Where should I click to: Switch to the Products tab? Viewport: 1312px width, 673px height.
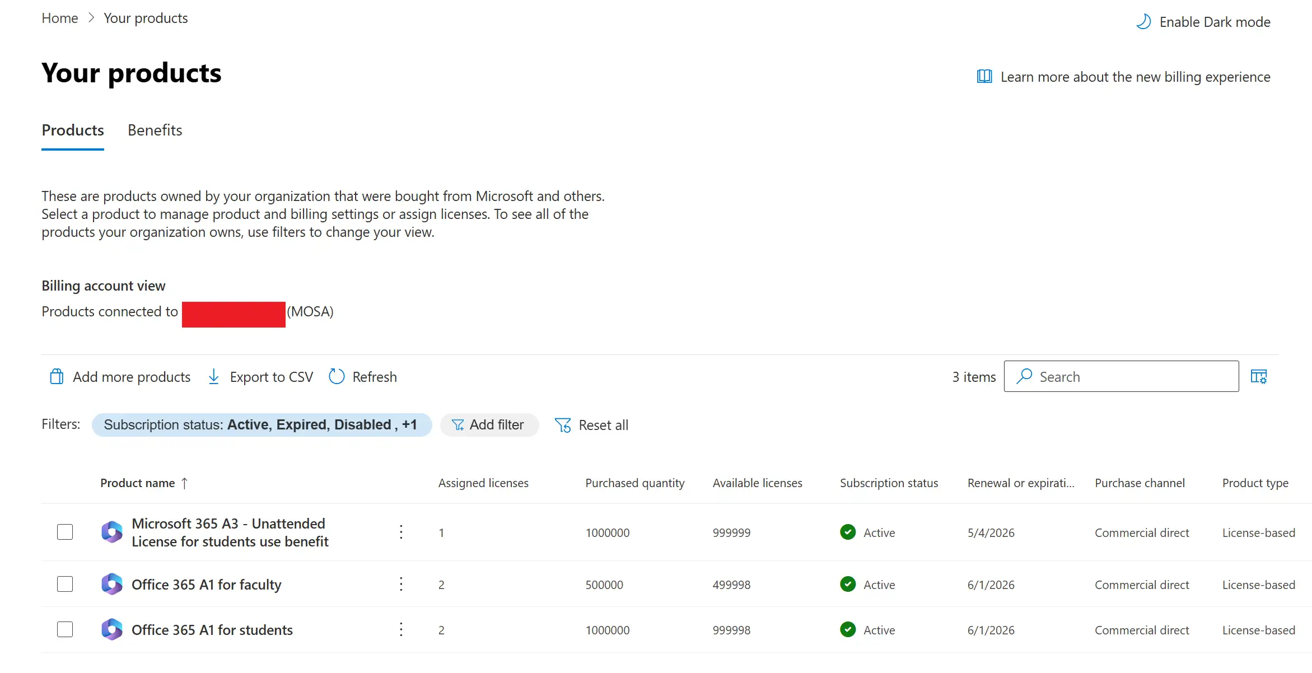(73, 130)
